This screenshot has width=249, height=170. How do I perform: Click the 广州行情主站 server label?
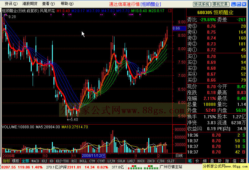pos(171,167)
